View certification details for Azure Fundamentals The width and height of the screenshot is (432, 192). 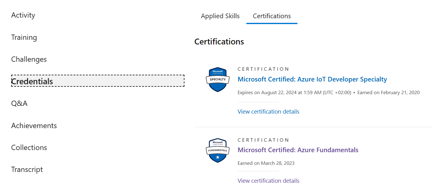(x=268, y=181)
